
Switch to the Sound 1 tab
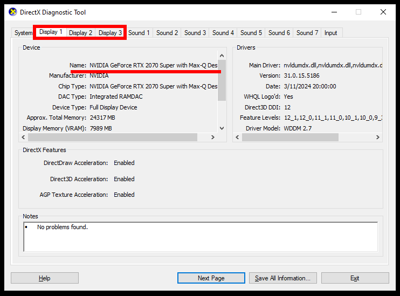tap(139, 33)
